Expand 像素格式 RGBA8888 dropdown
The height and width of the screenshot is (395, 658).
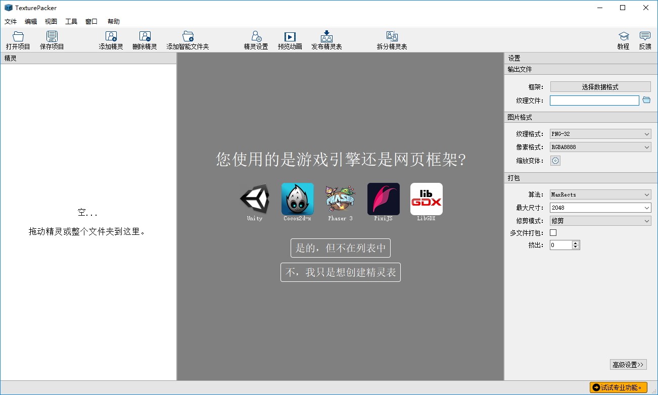tap(600, 147)
